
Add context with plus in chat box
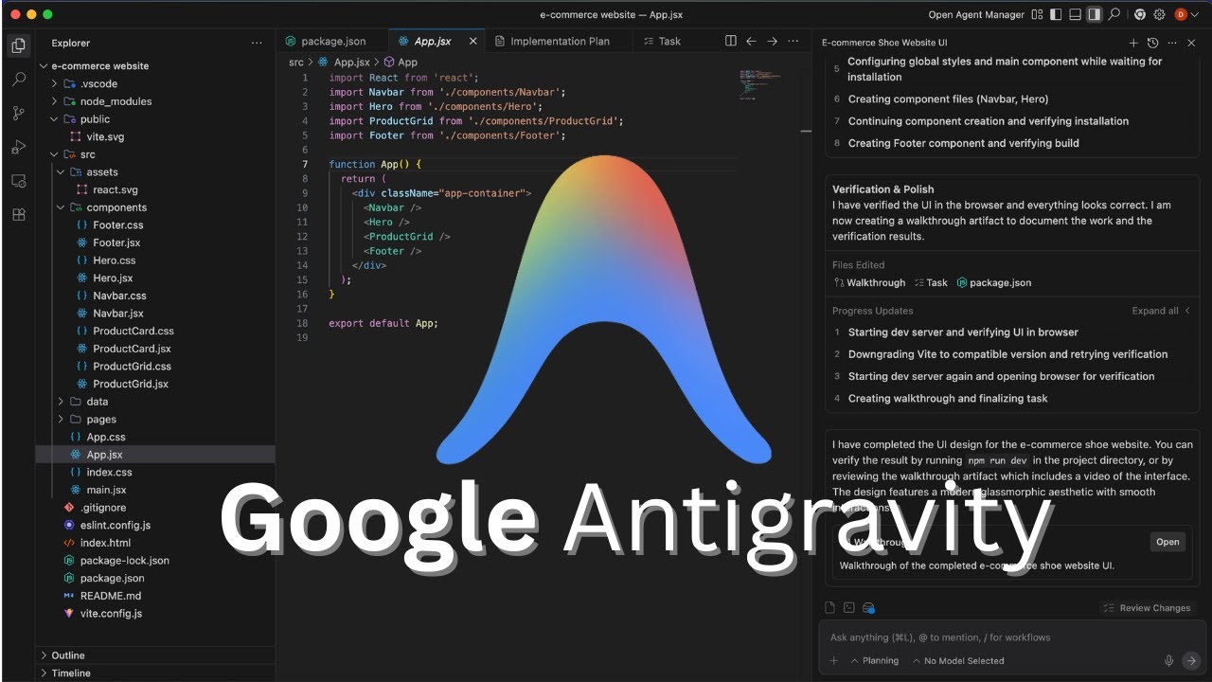click(x=834, y=660)
